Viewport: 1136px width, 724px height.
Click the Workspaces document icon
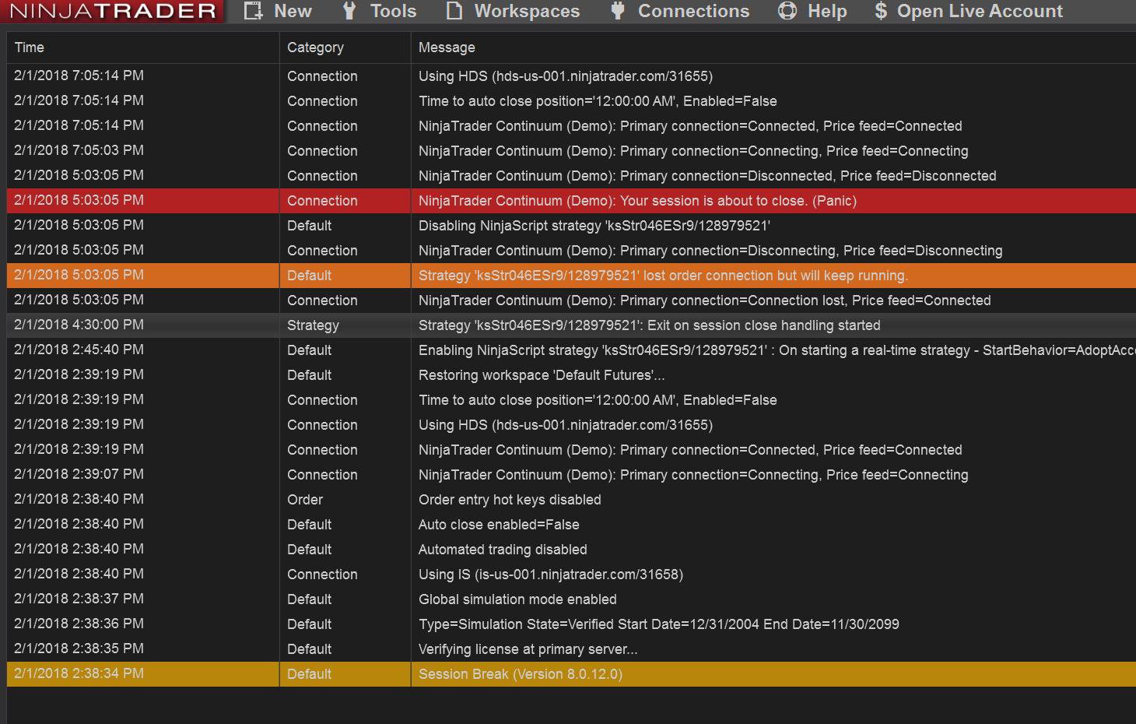[454, 11]
